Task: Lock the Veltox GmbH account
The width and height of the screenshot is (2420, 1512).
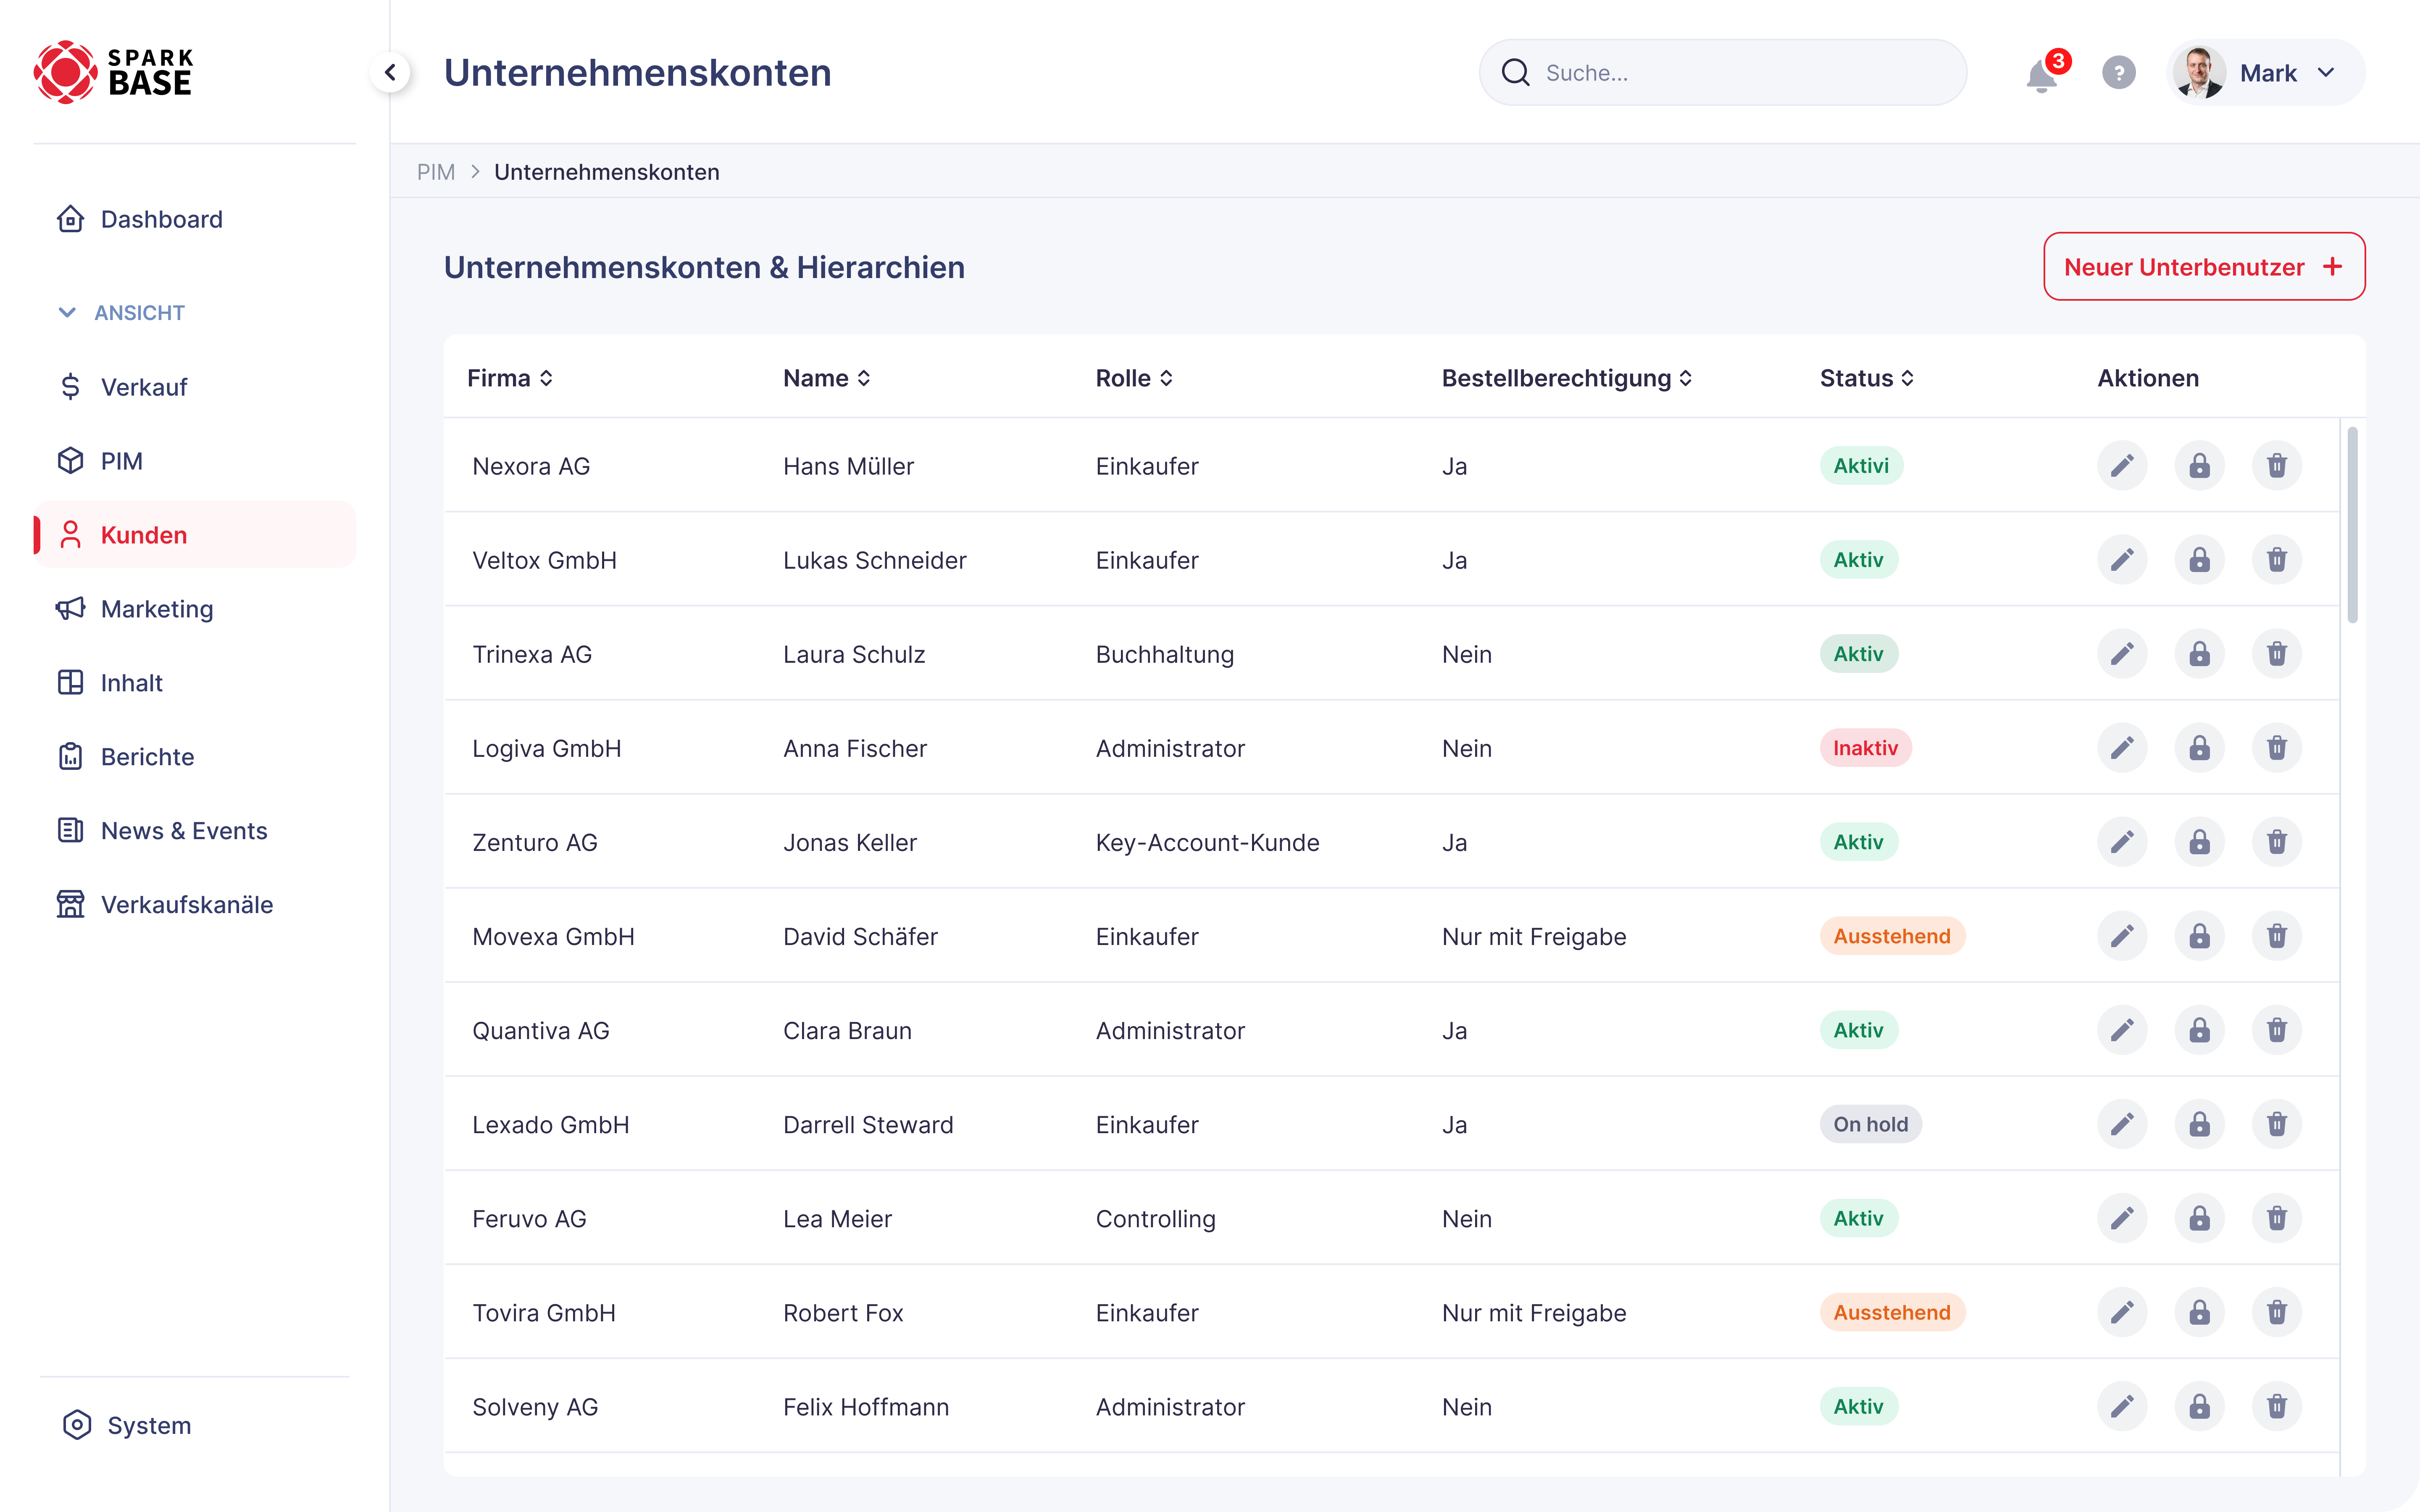Action: coord(2199,560)
